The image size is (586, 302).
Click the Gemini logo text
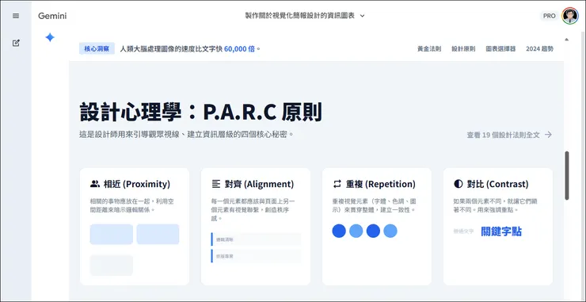[52, 16]
